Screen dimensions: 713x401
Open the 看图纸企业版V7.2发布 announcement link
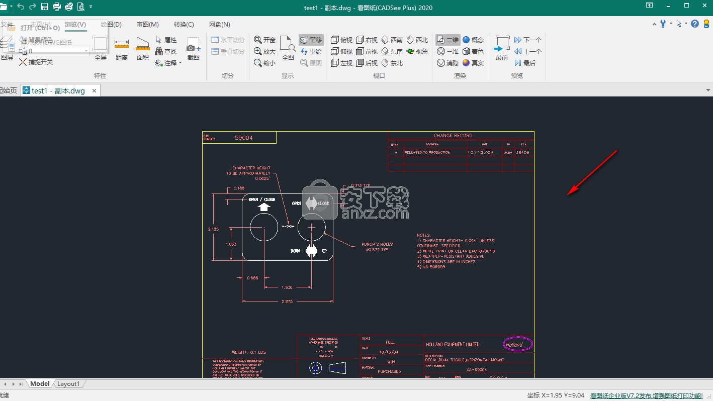tap(646, 395)
